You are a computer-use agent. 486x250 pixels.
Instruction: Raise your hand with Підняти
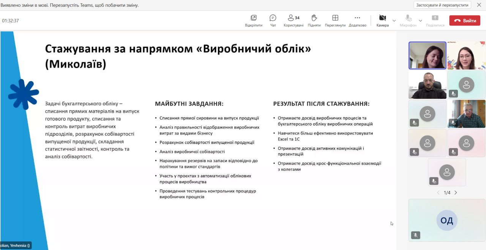(x=314, y=20)
